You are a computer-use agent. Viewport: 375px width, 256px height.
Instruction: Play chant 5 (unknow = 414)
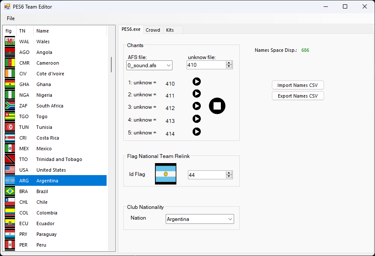196,131
